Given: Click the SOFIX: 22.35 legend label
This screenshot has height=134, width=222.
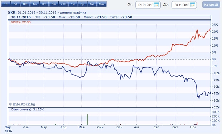Looking at the screenshot, I should click(x=21, y=22).
